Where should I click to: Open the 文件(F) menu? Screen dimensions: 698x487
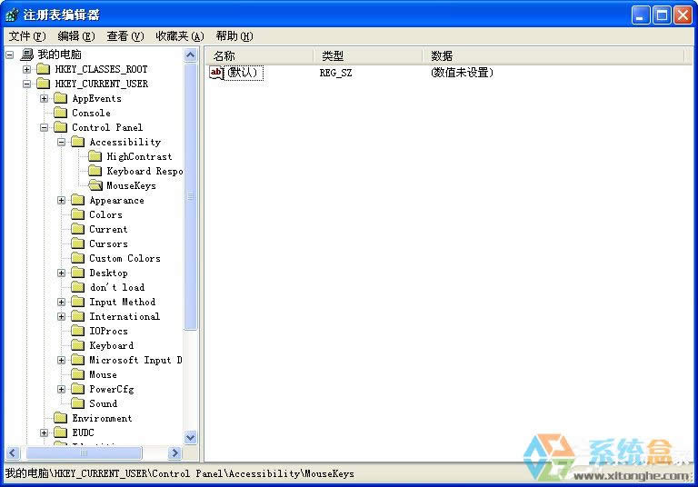(x=26, y=36)
